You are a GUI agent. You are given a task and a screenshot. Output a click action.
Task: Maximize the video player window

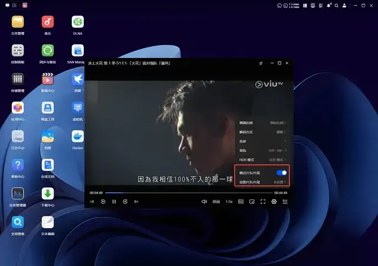tap(279, 63)
